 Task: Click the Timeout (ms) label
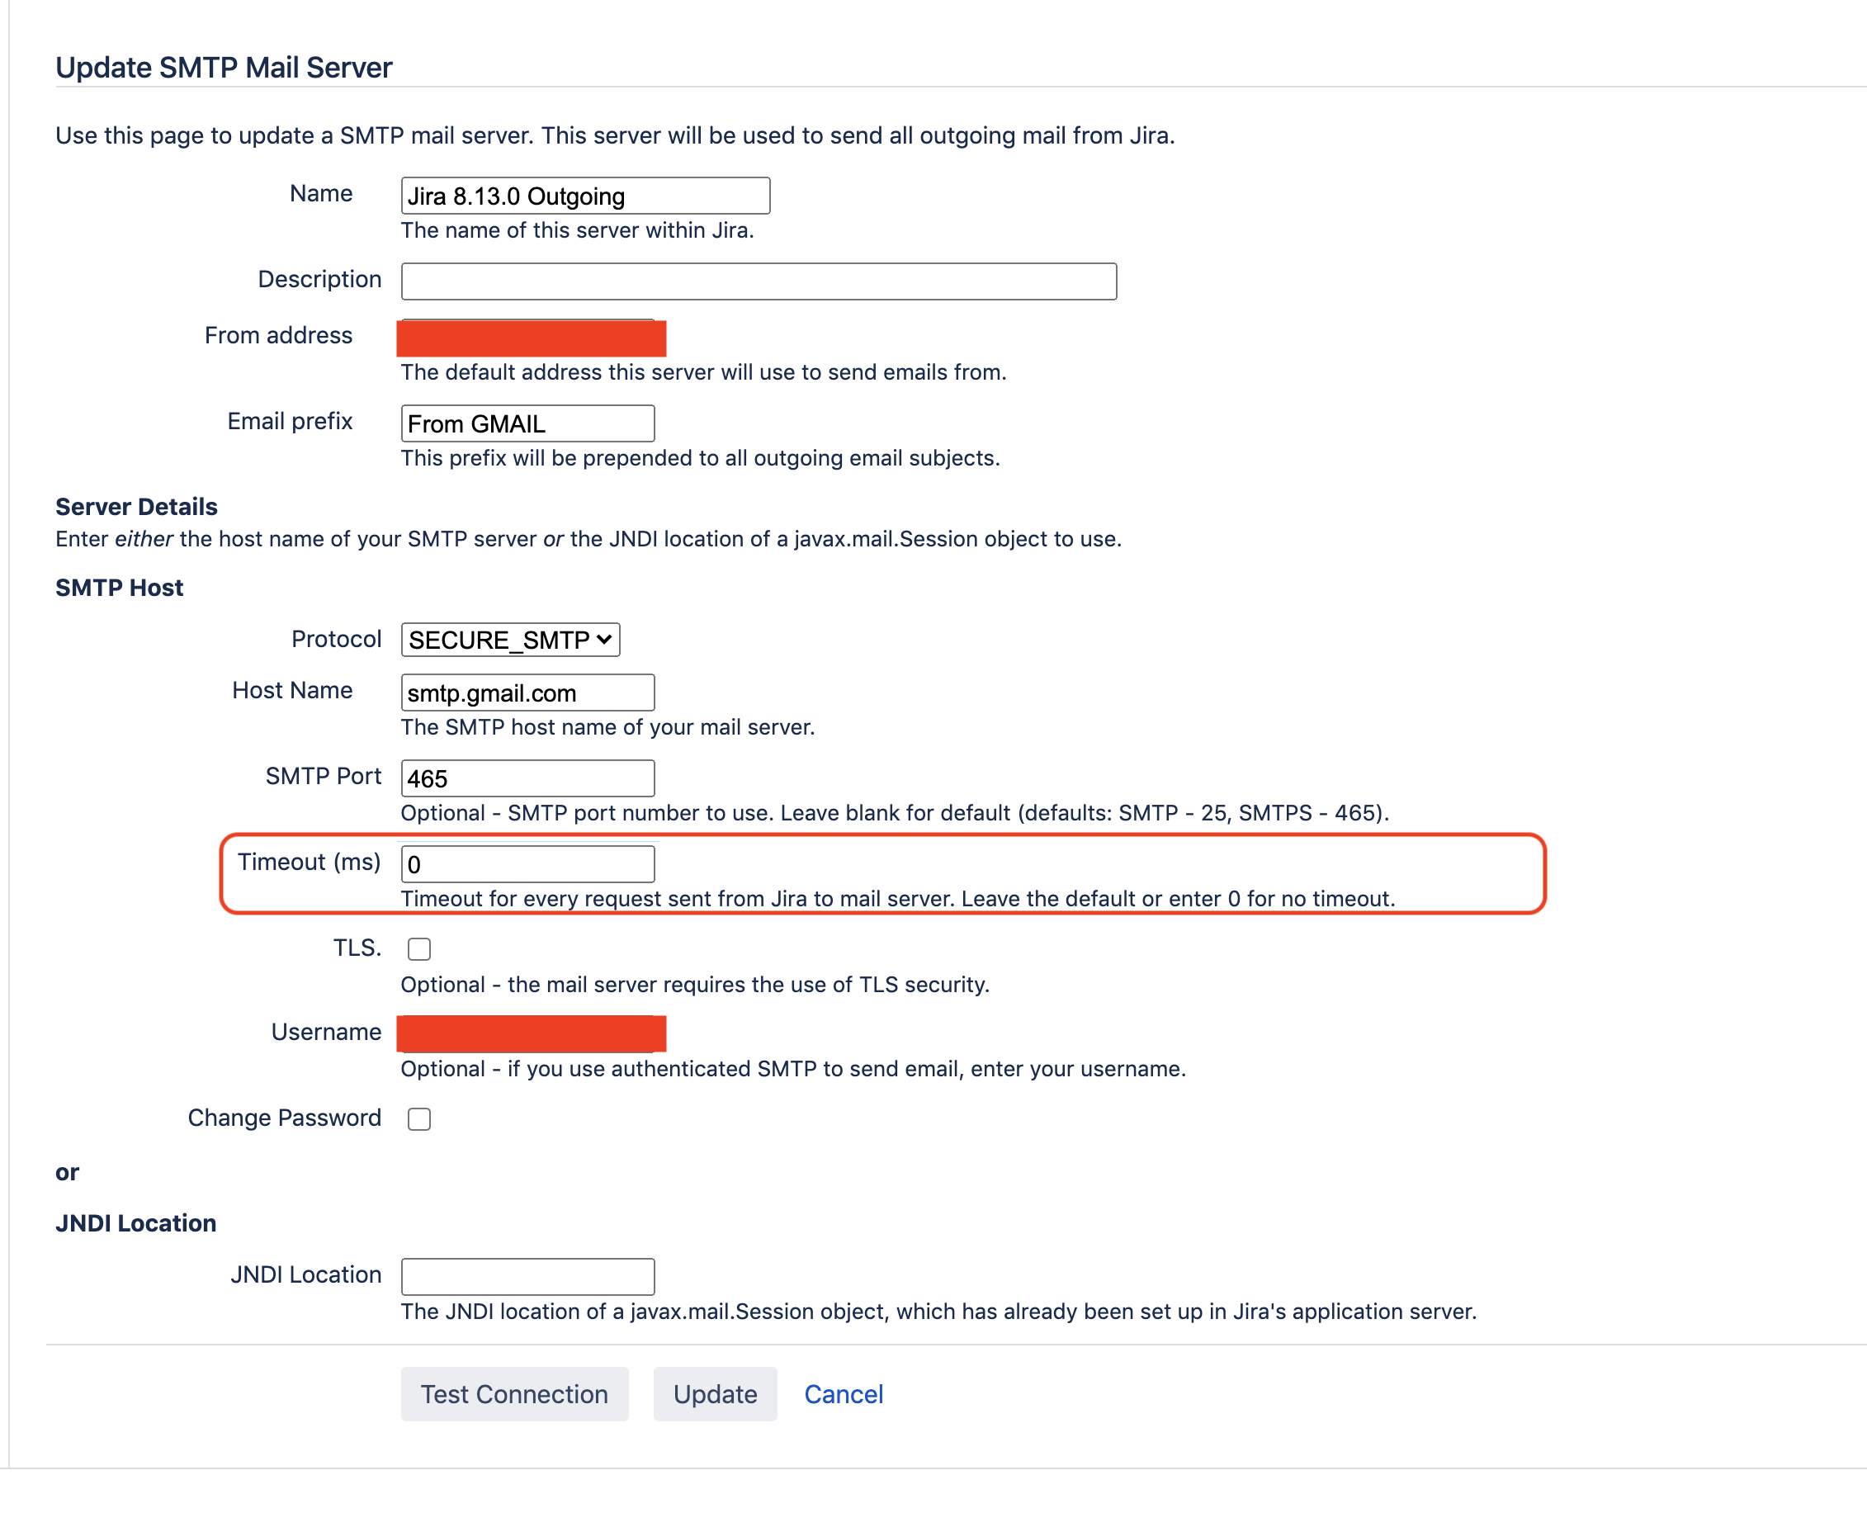coord(309,862)
